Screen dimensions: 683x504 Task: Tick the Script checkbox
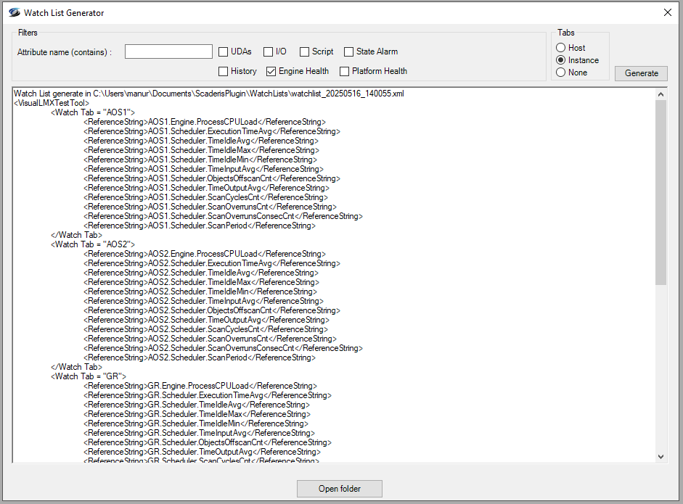click(305, 51)
